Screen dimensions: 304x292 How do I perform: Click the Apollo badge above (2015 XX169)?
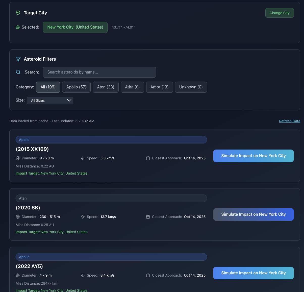(x=111, y=140)
